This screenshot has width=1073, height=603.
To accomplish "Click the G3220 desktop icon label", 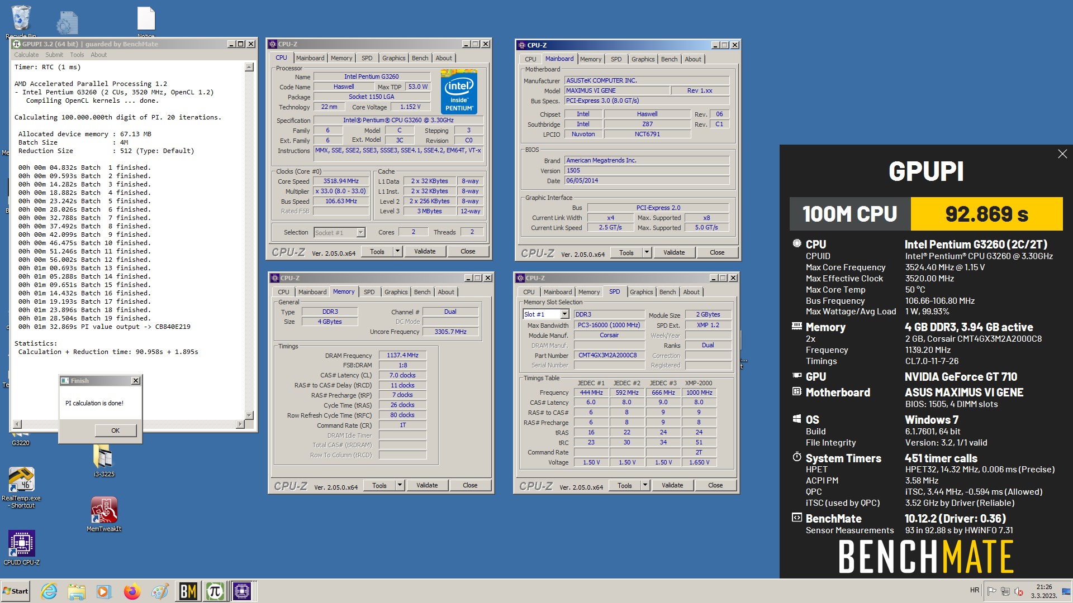I will [21, 443].
